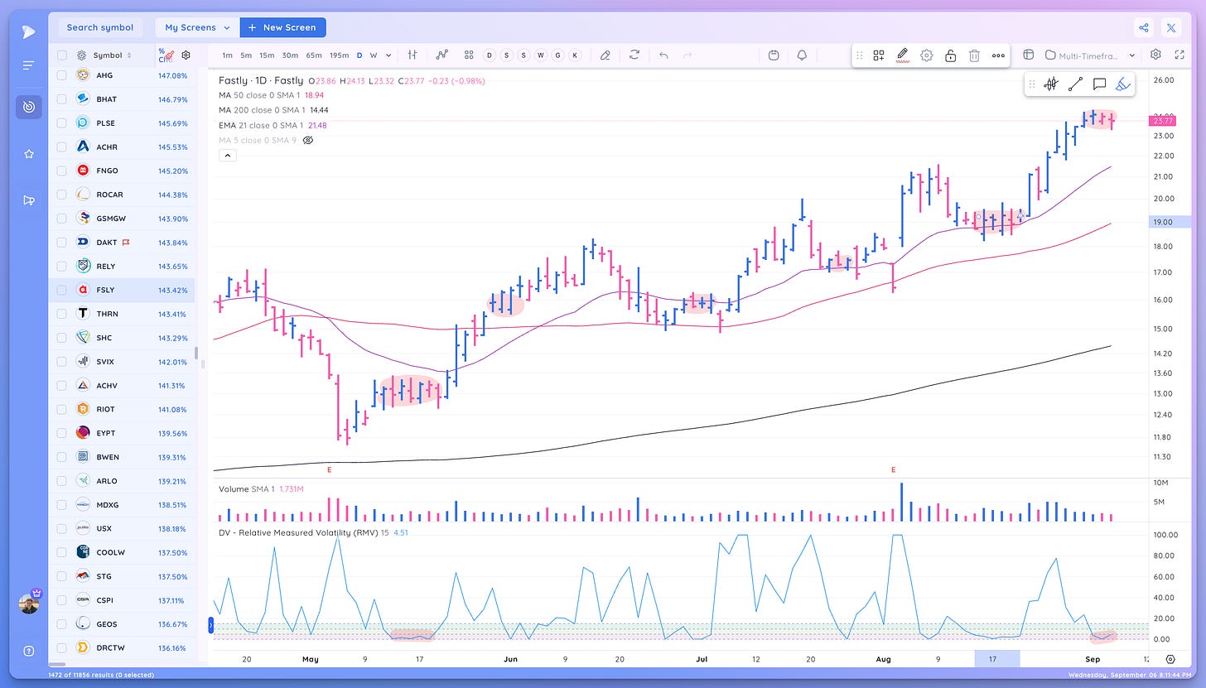Click the refresh chart data icon
This screenshot has height=688, width=1206.
pyautogui.click(x=634, y=55)
